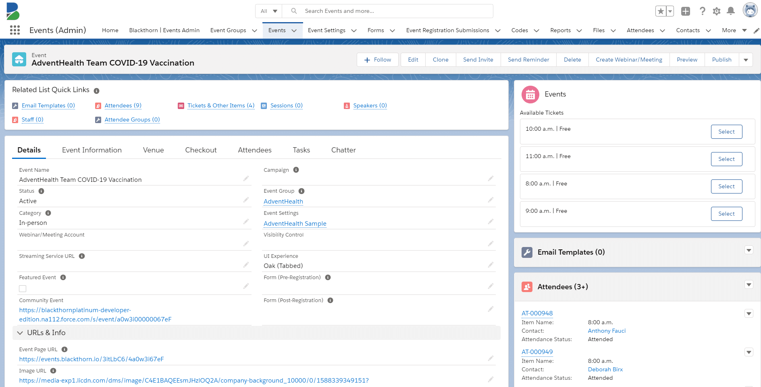This screenshot has width=761, height=387.
Task: Toggle the Featured Event checkbox
Action: [23, 288]
